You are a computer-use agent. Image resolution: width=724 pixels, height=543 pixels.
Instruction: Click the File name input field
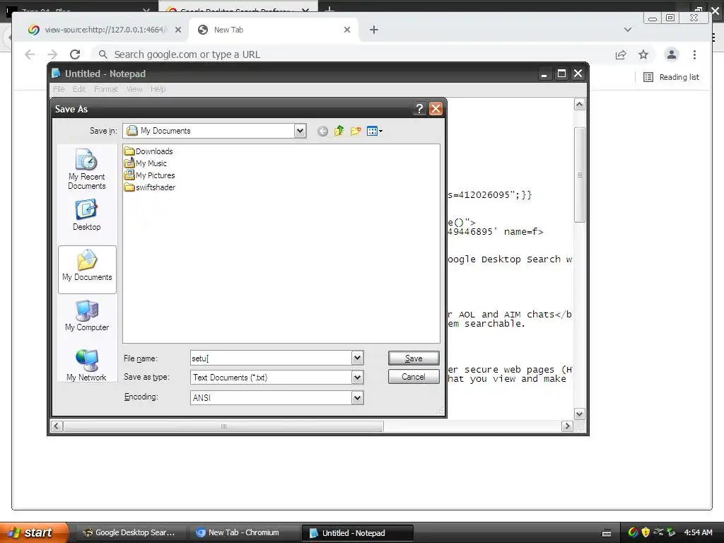(271, 358)
